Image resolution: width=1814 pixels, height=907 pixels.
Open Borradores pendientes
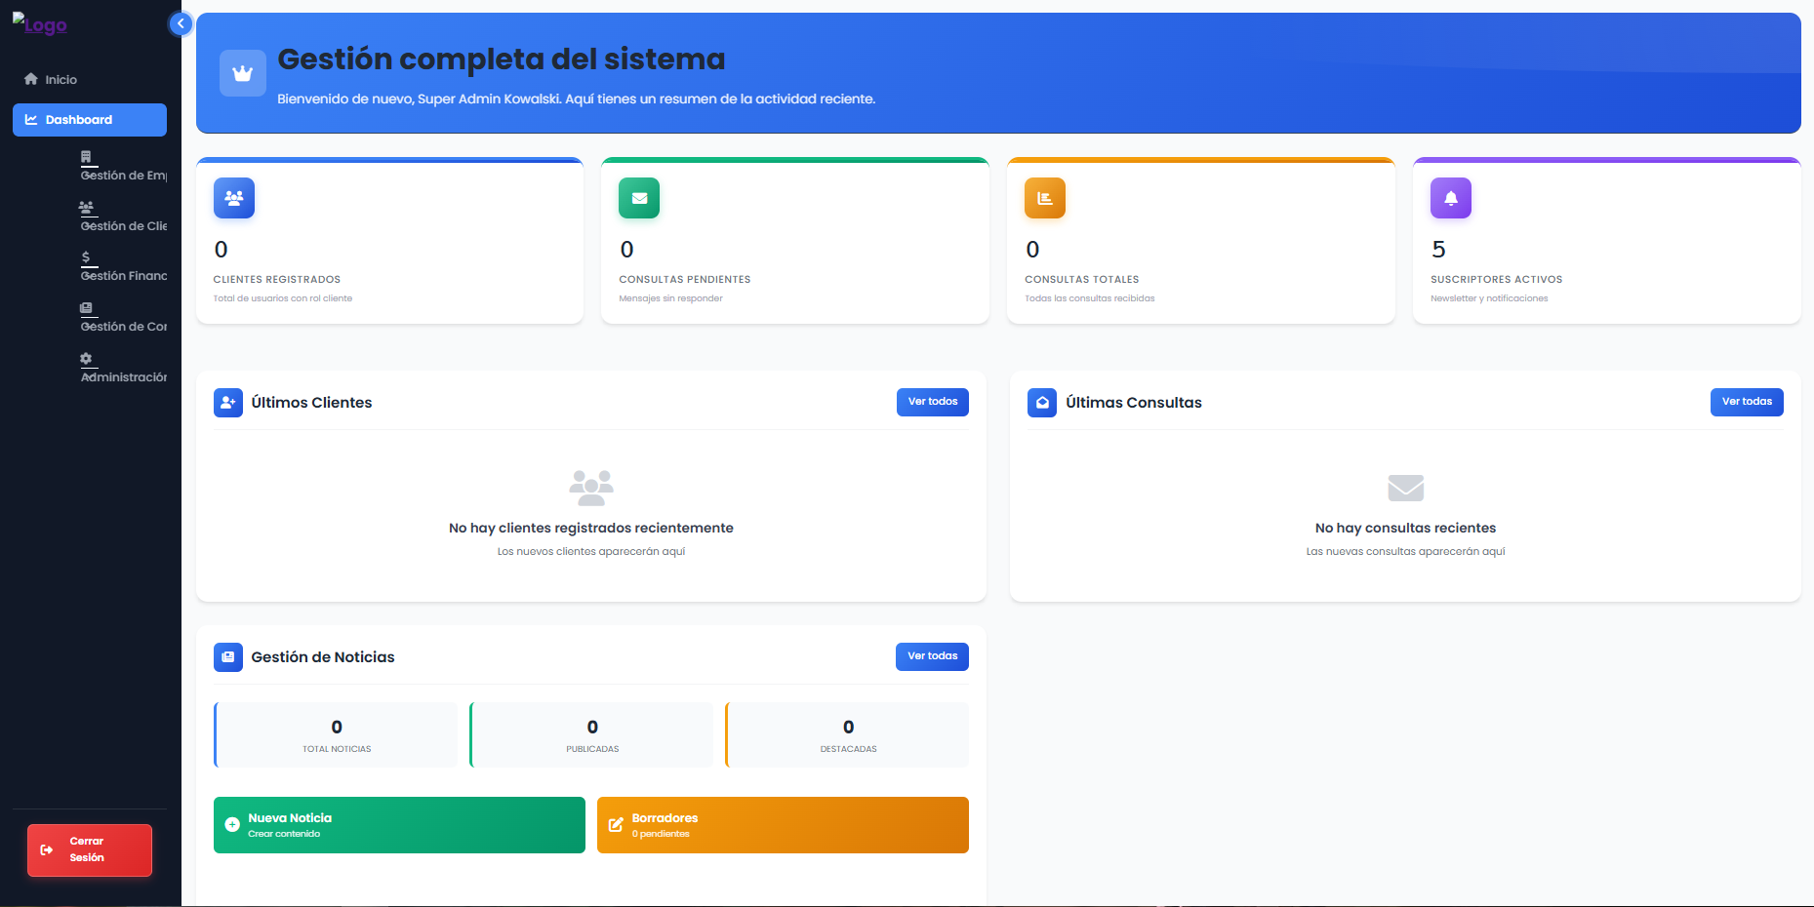[782, 824]
